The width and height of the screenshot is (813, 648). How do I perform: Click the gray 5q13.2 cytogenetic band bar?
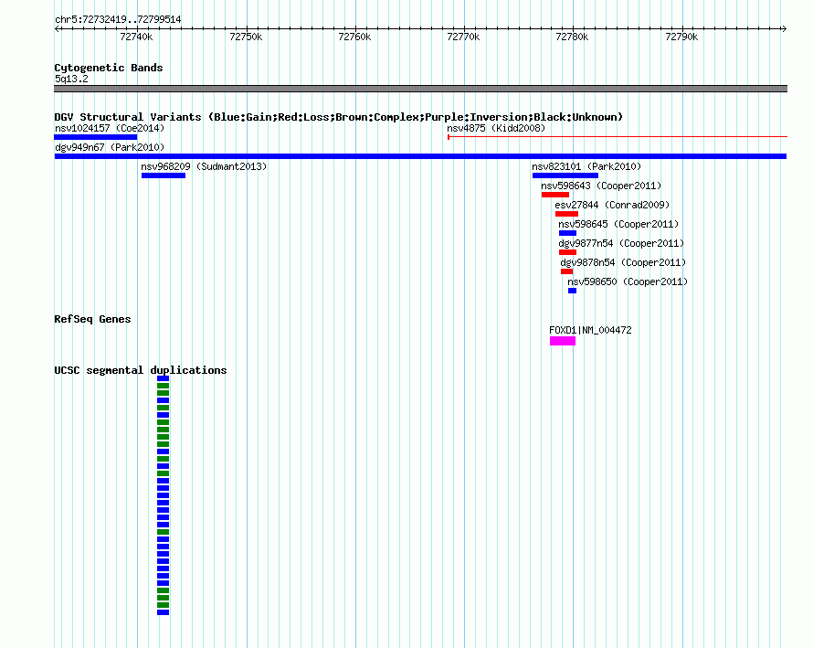tap(420, 90)
